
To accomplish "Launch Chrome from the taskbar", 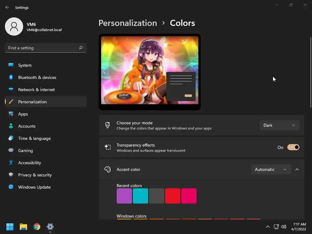I will [37, 227].
